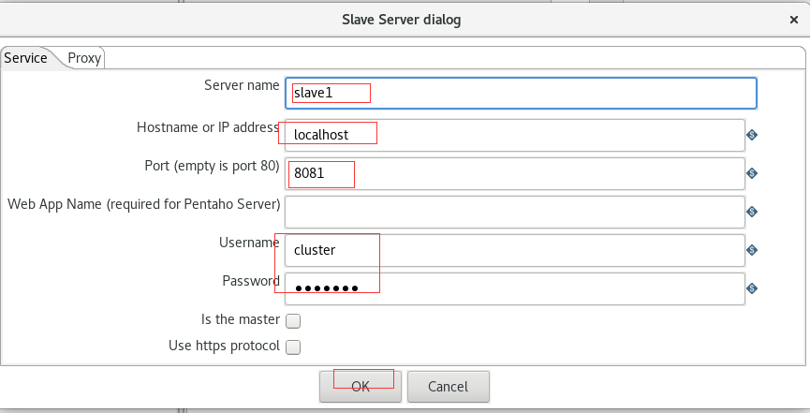Screen dimensions: 810x413
Task: Confirm the dialog with OK
Action: coord(361,387)
